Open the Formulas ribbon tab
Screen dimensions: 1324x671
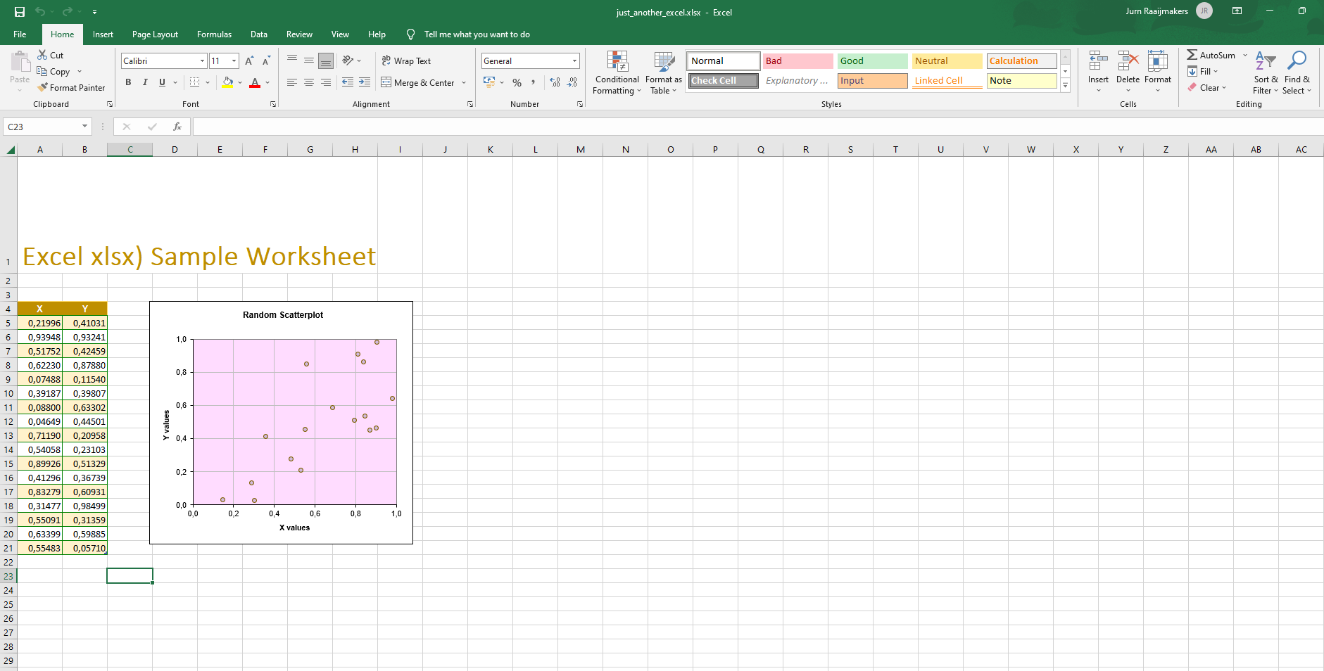tap(214, 34)
